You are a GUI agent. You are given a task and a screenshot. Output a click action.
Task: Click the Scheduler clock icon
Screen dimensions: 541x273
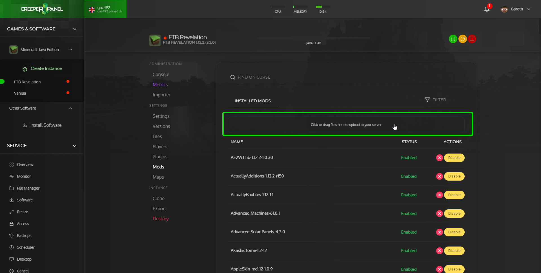(x=12, y=247)
